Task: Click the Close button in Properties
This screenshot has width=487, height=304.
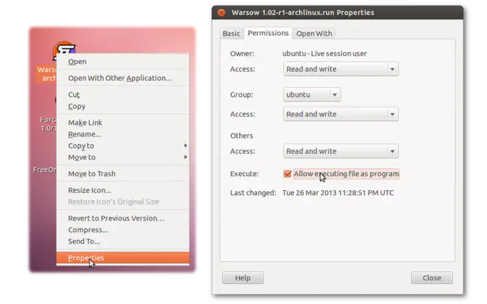Action: coord(432,278)
